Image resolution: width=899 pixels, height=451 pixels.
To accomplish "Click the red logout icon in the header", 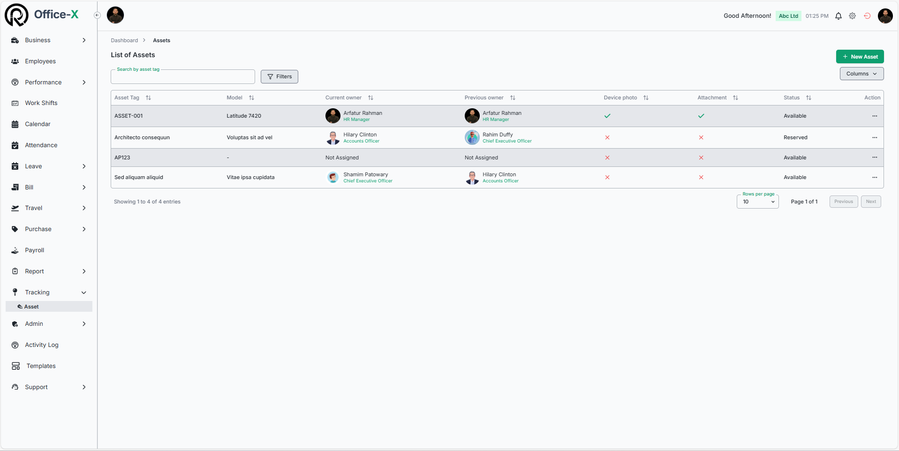I will pyautogui.click(x=867, y=15).
